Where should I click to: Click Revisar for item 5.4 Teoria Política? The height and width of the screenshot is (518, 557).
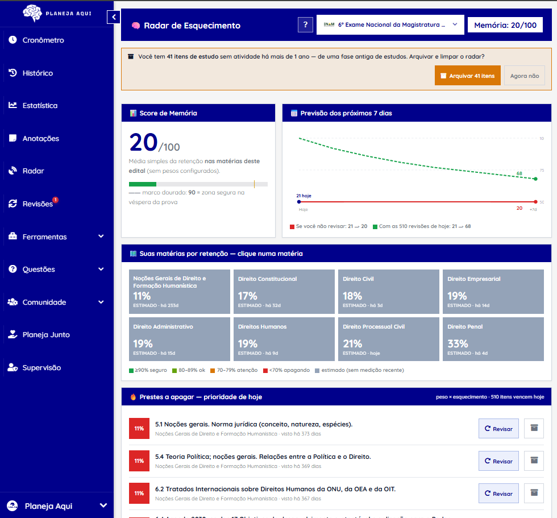pos(498,461)
